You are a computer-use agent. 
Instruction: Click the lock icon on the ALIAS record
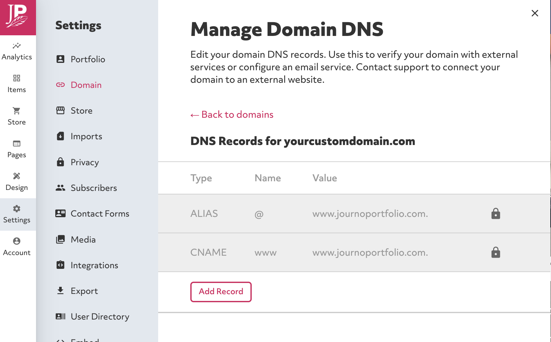pyautogui.click(x=495, y=213)
